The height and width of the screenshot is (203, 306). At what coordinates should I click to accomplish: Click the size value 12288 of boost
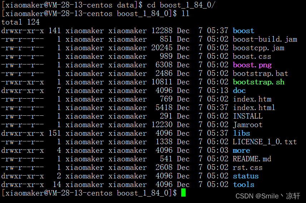click(162, 31)
